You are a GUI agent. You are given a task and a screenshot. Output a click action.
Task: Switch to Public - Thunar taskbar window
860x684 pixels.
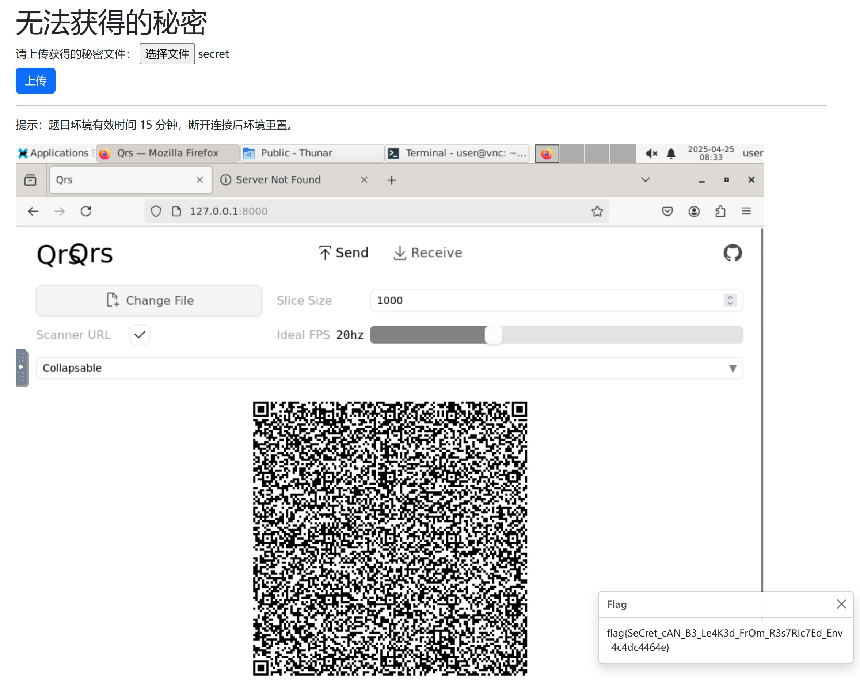312,153
